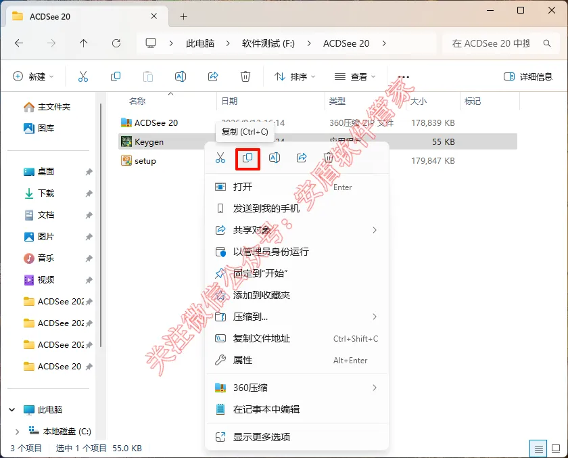Choose 添加到收藏夹 in the context menu
Viewport: 568px width, 458px height.
(x=297, y=296)
